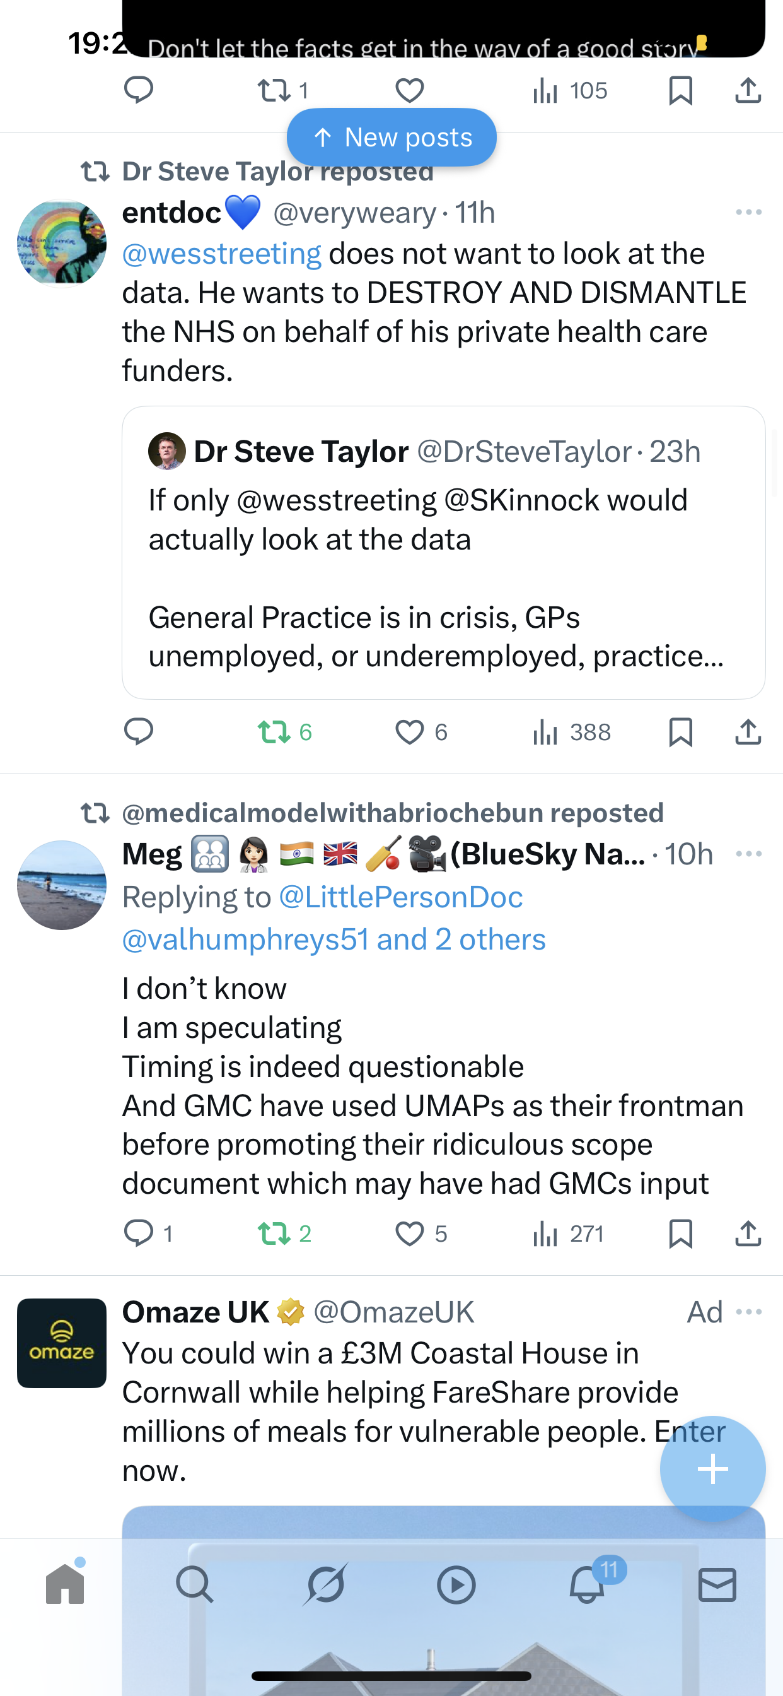The width and height of the screenshot is (783, 1696).
Task: Open Search tab in bottom bar
Action: point(195,1584)
